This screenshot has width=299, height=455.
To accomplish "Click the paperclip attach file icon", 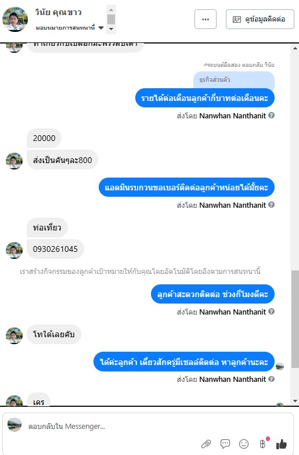I will click(206, 444).
